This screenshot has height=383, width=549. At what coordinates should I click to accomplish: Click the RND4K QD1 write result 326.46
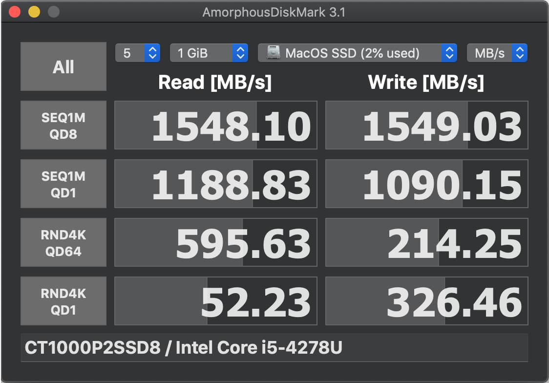point(427,301)
